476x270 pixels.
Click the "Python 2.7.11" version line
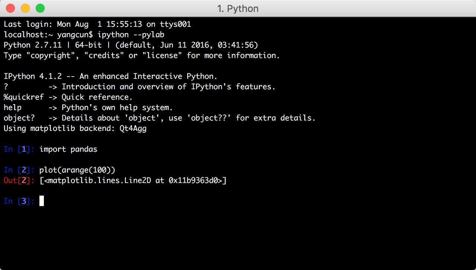[x=131, y=45]
